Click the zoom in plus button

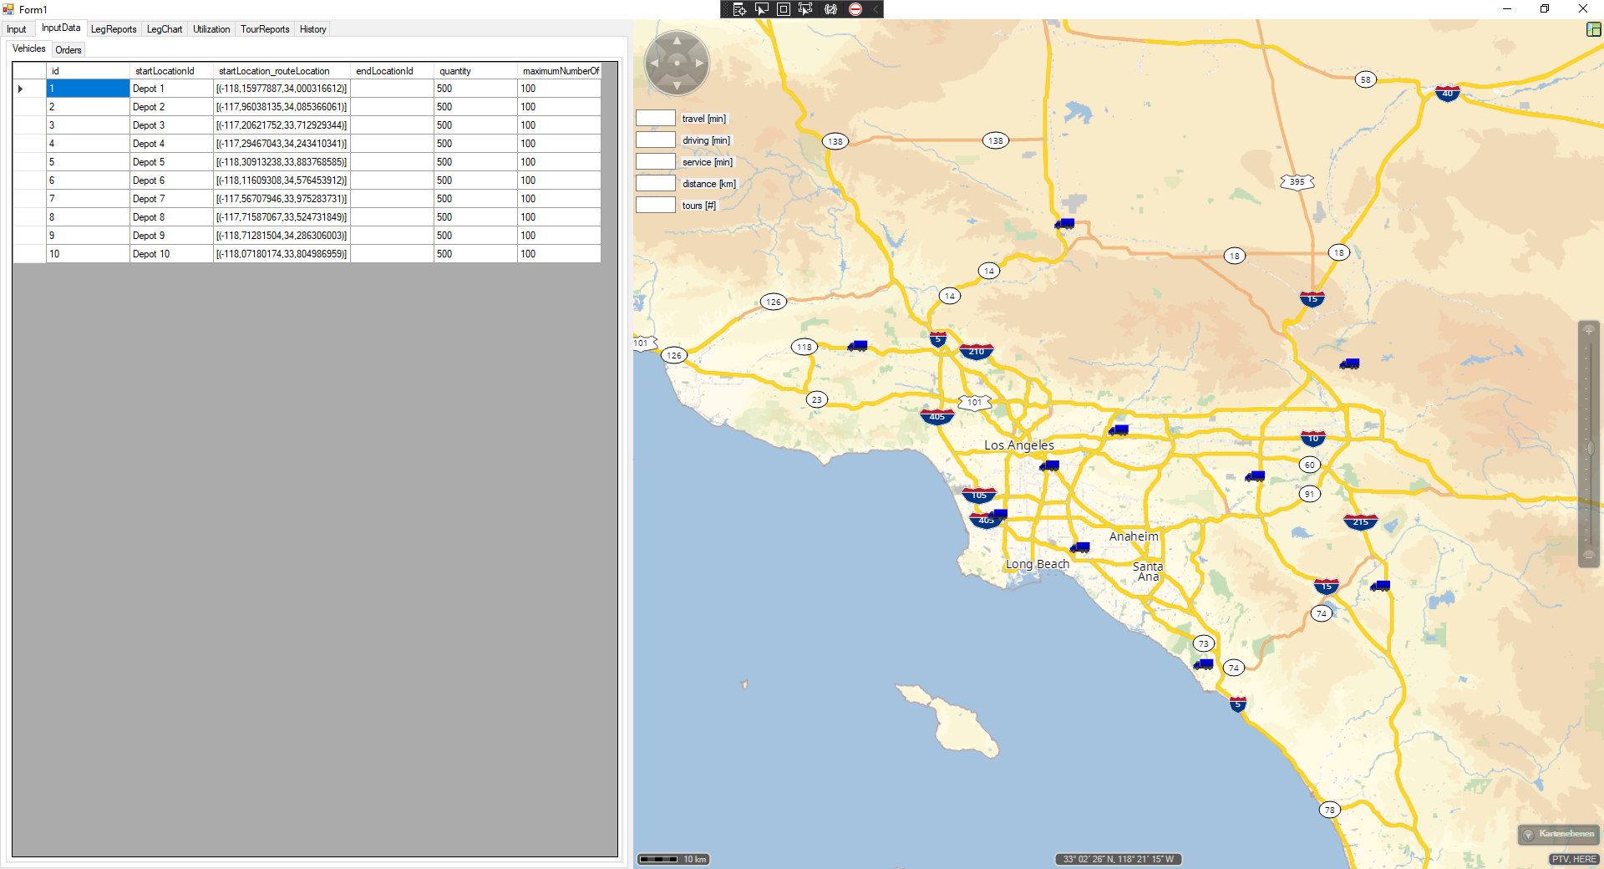pos(1588,330)
